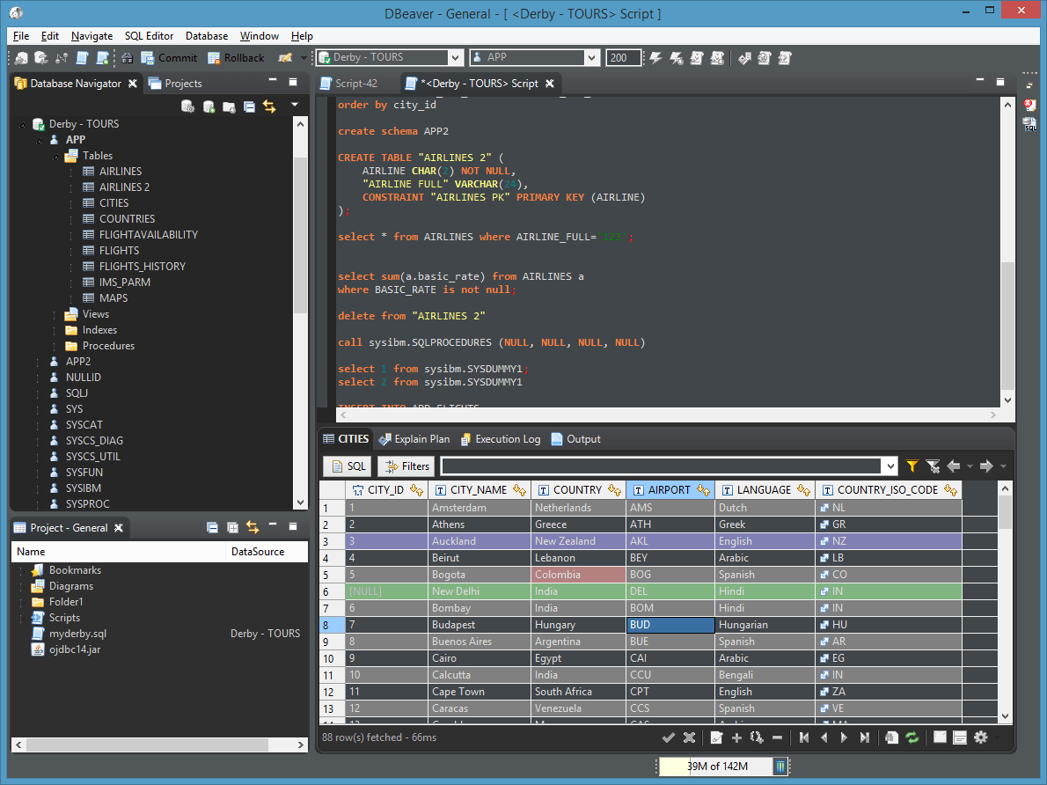Refresh the CITIES result set
Screen dimensions: 1047x785
point(912,737)
